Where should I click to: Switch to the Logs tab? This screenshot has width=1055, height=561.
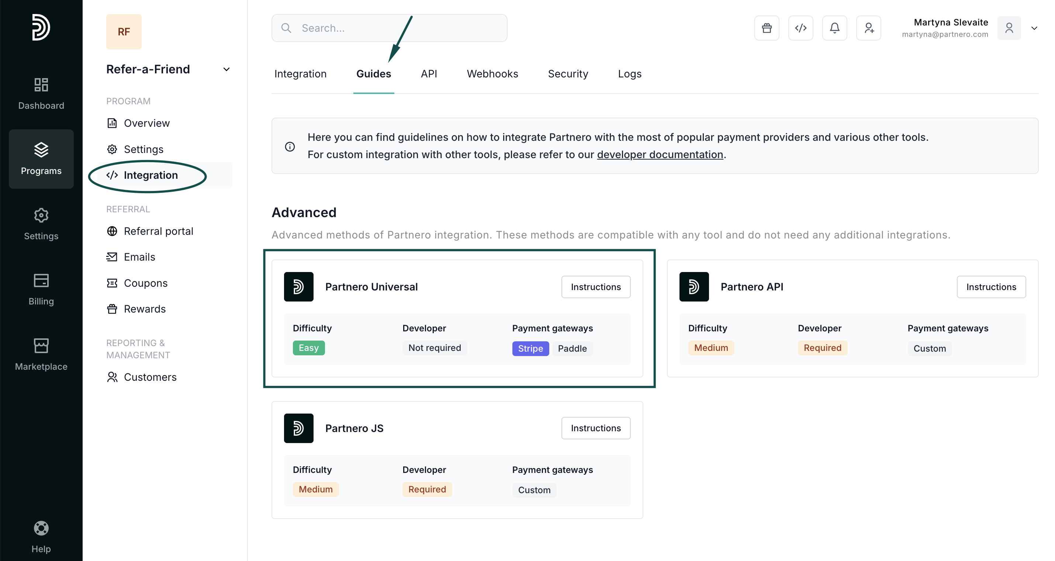coord(629,74)
